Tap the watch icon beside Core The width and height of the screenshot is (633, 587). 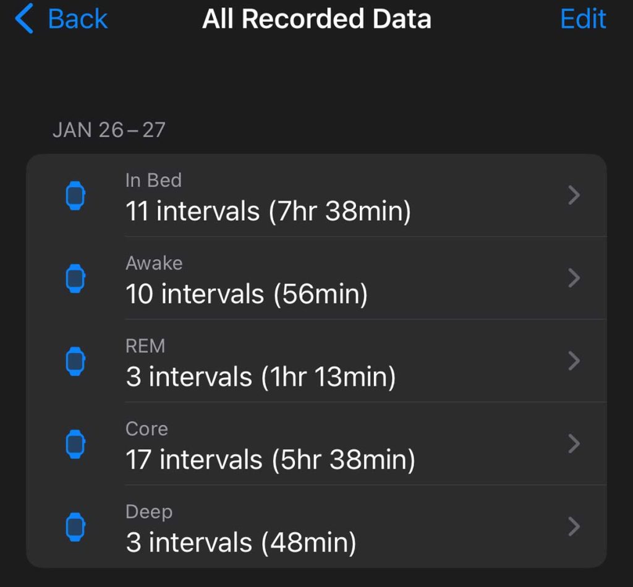click(x=75, y=444)
